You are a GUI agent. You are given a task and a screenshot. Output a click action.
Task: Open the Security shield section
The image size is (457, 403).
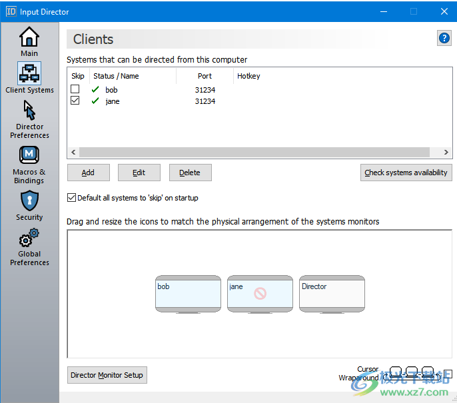click(29, 206)
